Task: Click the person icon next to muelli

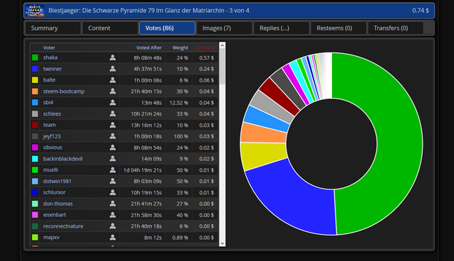Action: click(x=113, y=170)
